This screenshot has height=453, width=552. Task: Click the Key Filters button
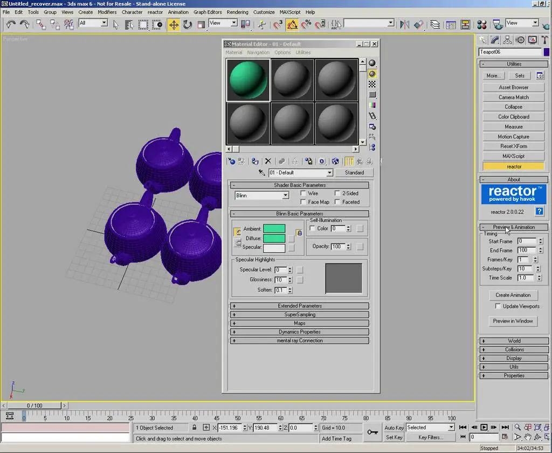coord(431,437)
